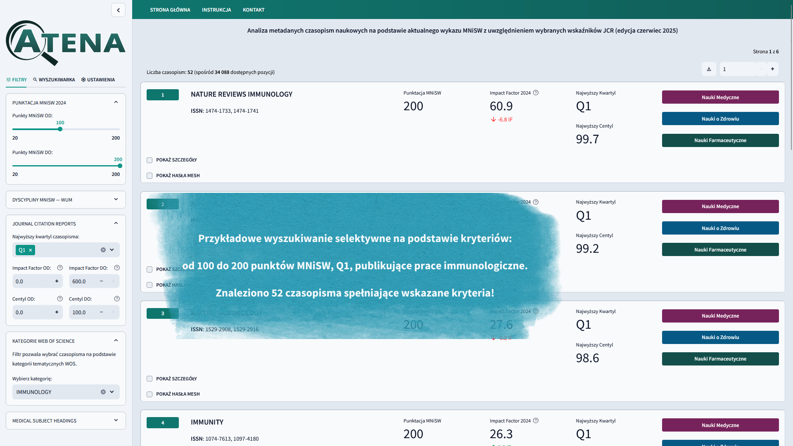The height and width of the screenshot is (446, 793).
Task: Open the Wybierz kategorię dropdown arrow
Action: 112,392
